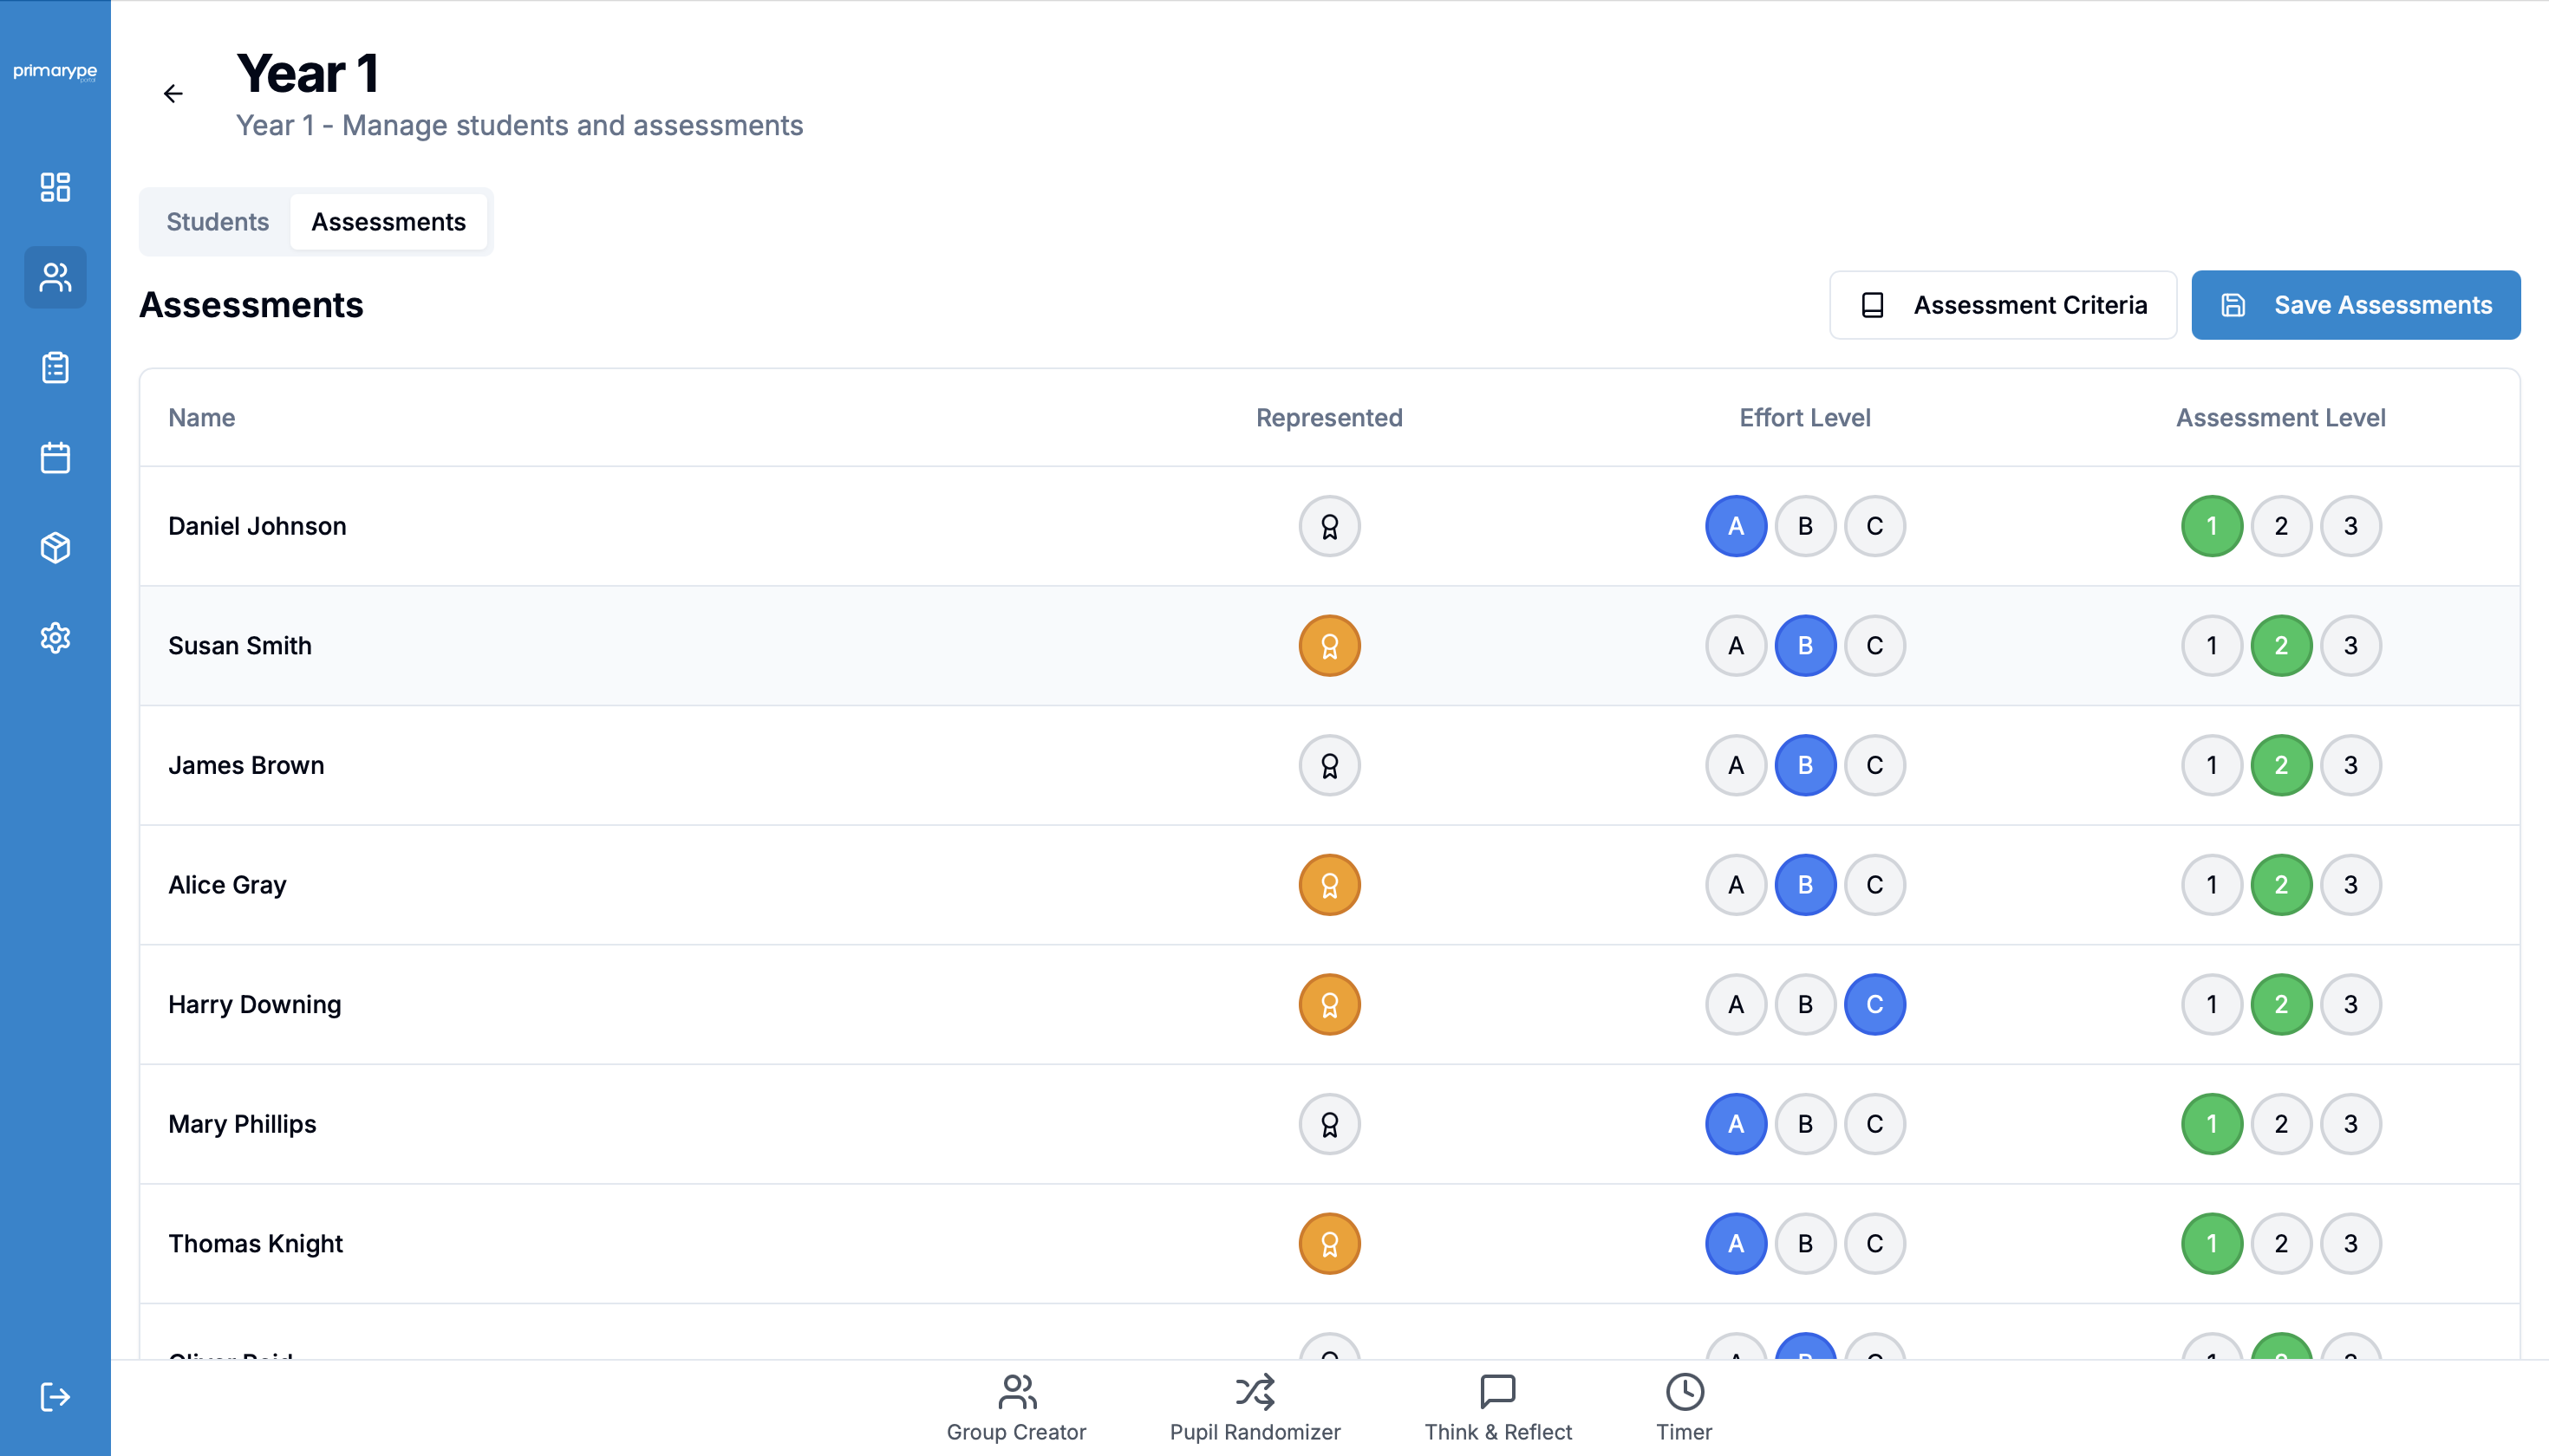
Task: Set Alice Gray assessment level to 1
Action: coord(2212,884)
